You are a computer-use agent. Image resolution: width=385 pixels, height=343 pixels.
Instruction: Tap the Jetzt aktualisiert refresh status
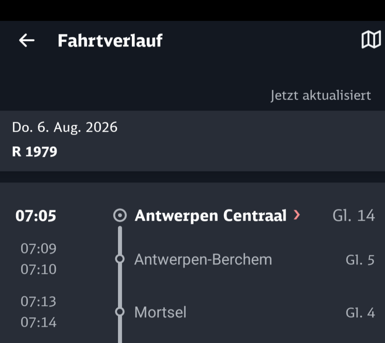[x=321, y=95]
